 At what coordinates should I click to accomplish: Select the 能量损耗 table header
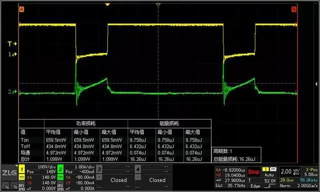169,123
